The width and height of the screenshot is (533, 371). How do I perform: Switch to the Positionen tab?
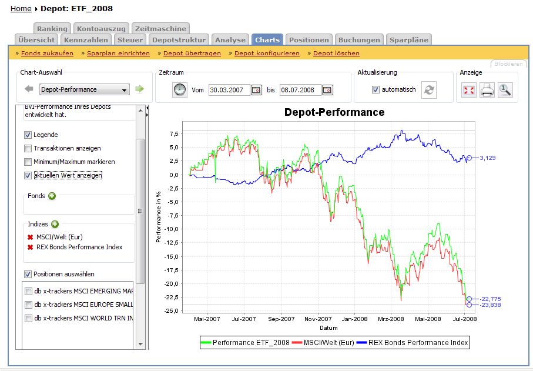click(309, 40)
